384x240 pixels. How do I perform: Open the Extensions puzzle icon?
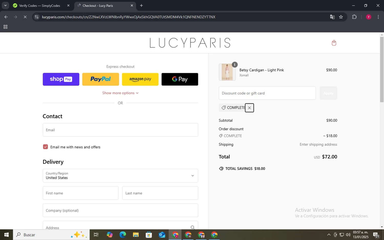click(354, 17)
